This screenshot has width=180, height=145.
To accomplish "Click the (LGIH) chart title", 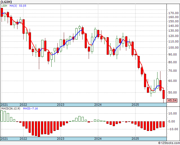I will pyautogui.click(x=6, y=2).
